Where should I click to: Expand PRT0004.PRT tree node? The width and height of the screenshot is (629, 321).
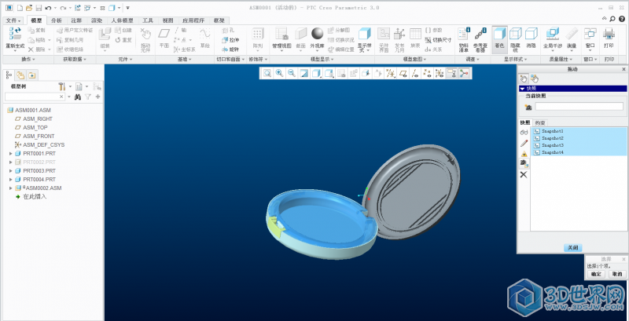pos(11,179)
